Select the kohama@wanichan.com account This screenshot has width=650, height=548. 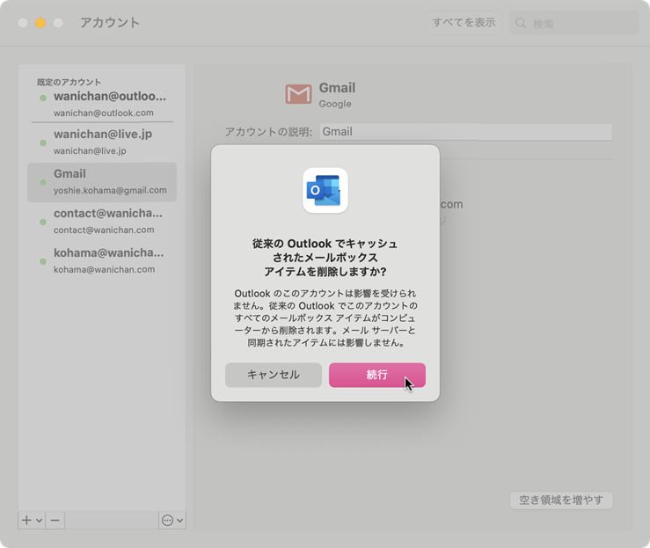pyautogui.click(x=102, y=260)
